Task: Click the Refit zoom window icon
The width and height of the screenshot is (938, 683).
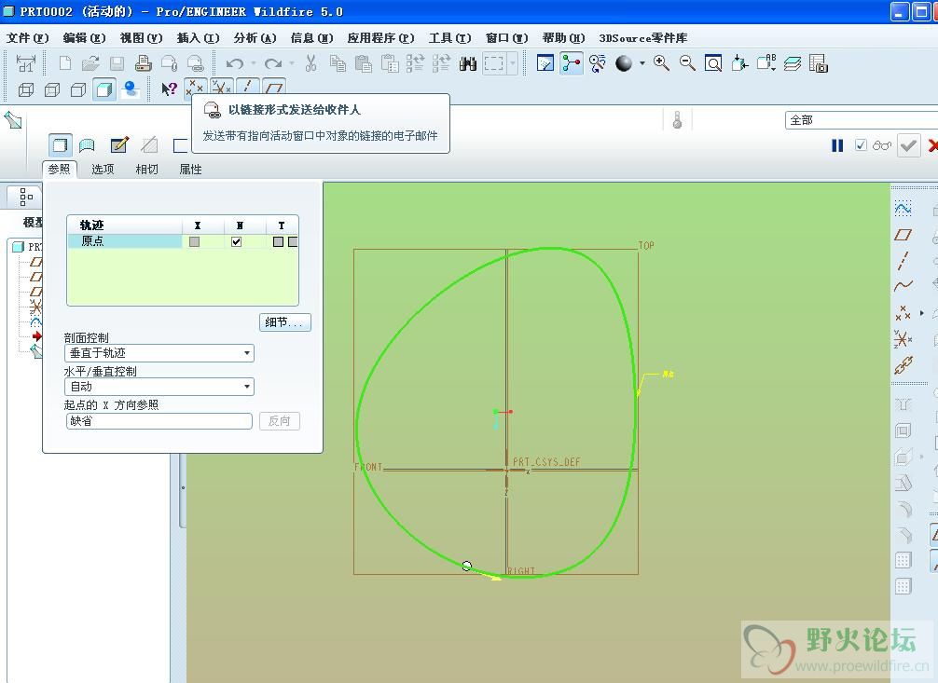Action: tap(713, 62)
